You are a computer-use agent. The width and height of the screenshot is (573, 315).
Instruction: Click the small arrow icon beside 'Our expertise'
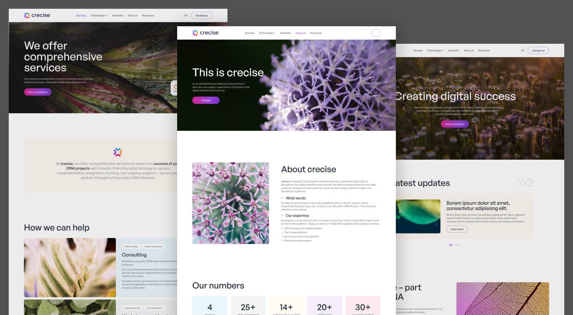point(283,216)
